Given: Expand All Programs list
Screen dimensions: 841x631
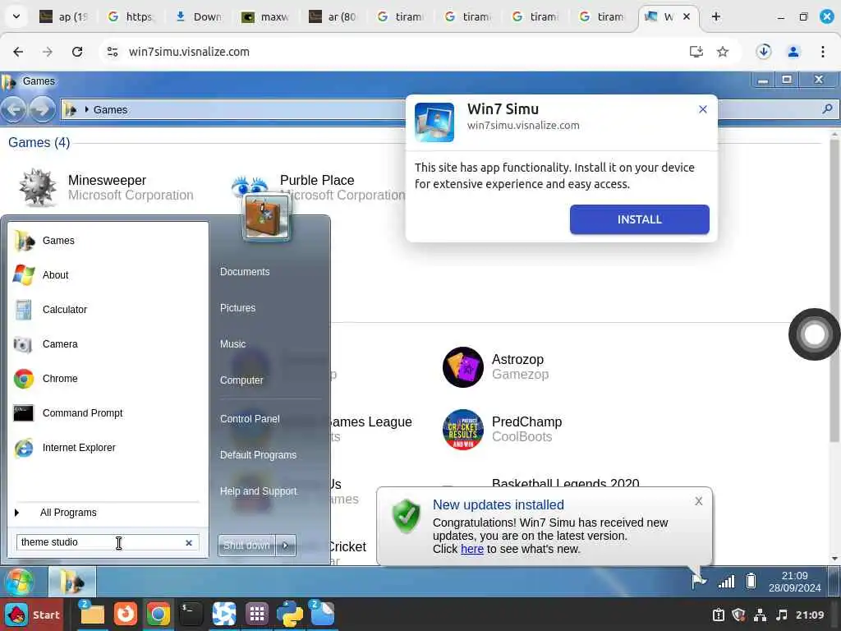Looking at the screenshot, I should pyautogui.click(x=108, y=513).
